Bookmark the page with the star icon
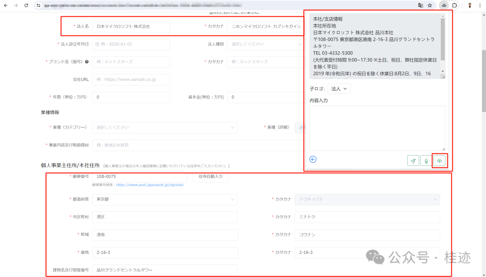 tap(430, 5)
